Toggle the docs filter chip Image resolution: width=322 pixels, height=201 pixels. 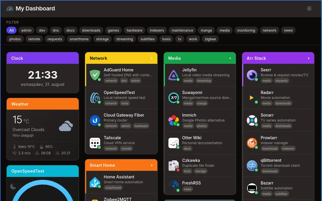coord(70,30)
